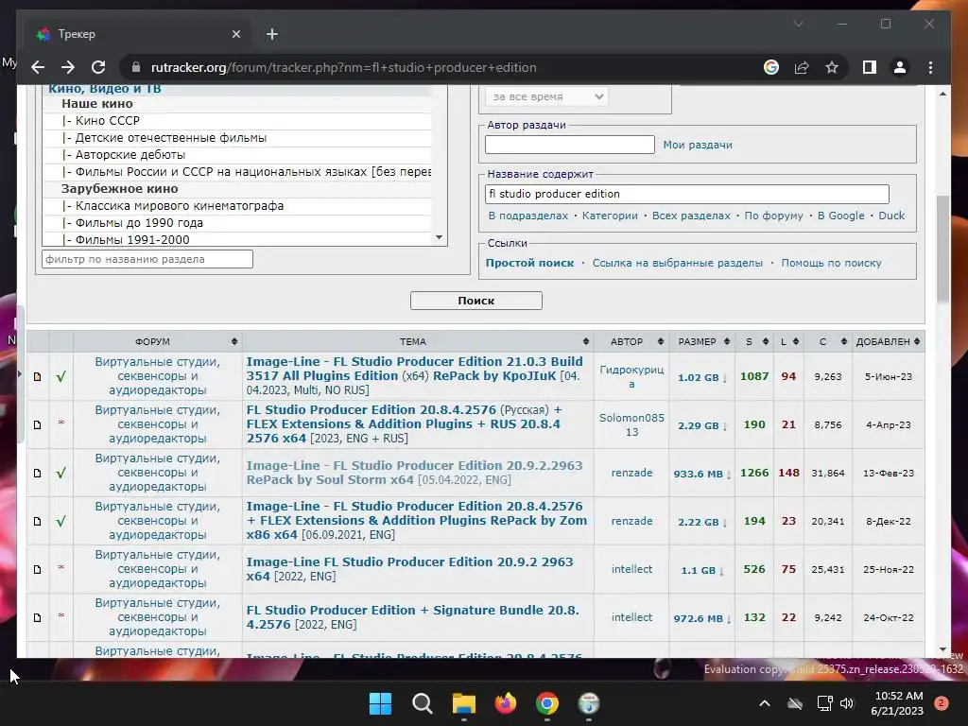
Task: Open topic icon for FL Studio 21.0.3 row
Action: point(38,376)
